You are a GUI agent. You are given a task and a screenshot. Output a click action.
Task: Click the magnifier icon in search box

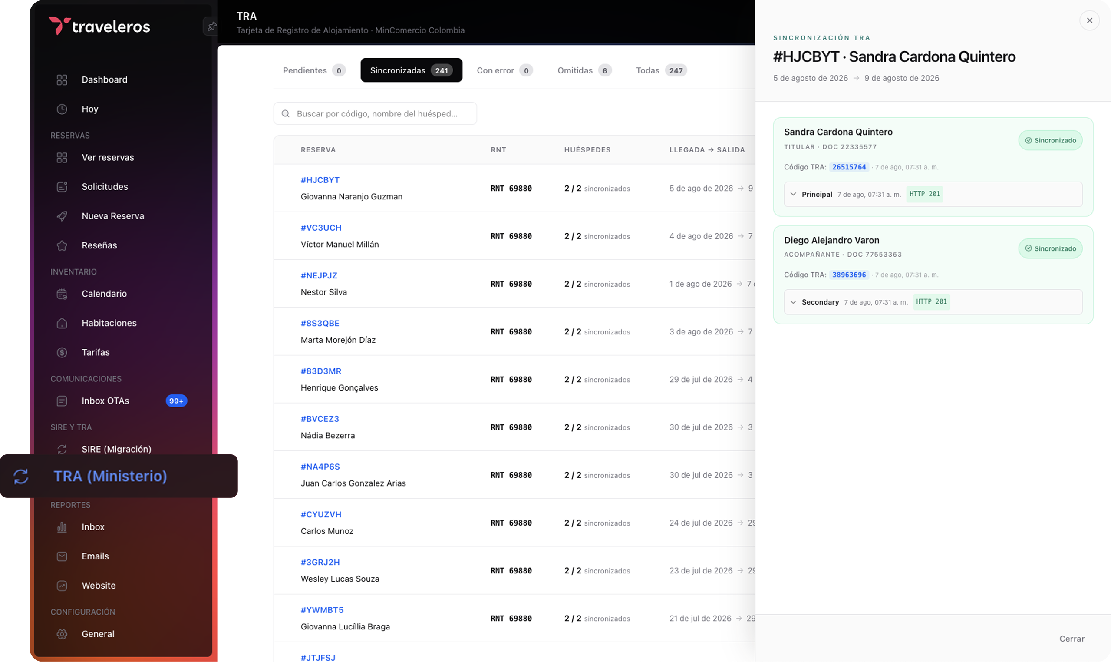point(286,114)
